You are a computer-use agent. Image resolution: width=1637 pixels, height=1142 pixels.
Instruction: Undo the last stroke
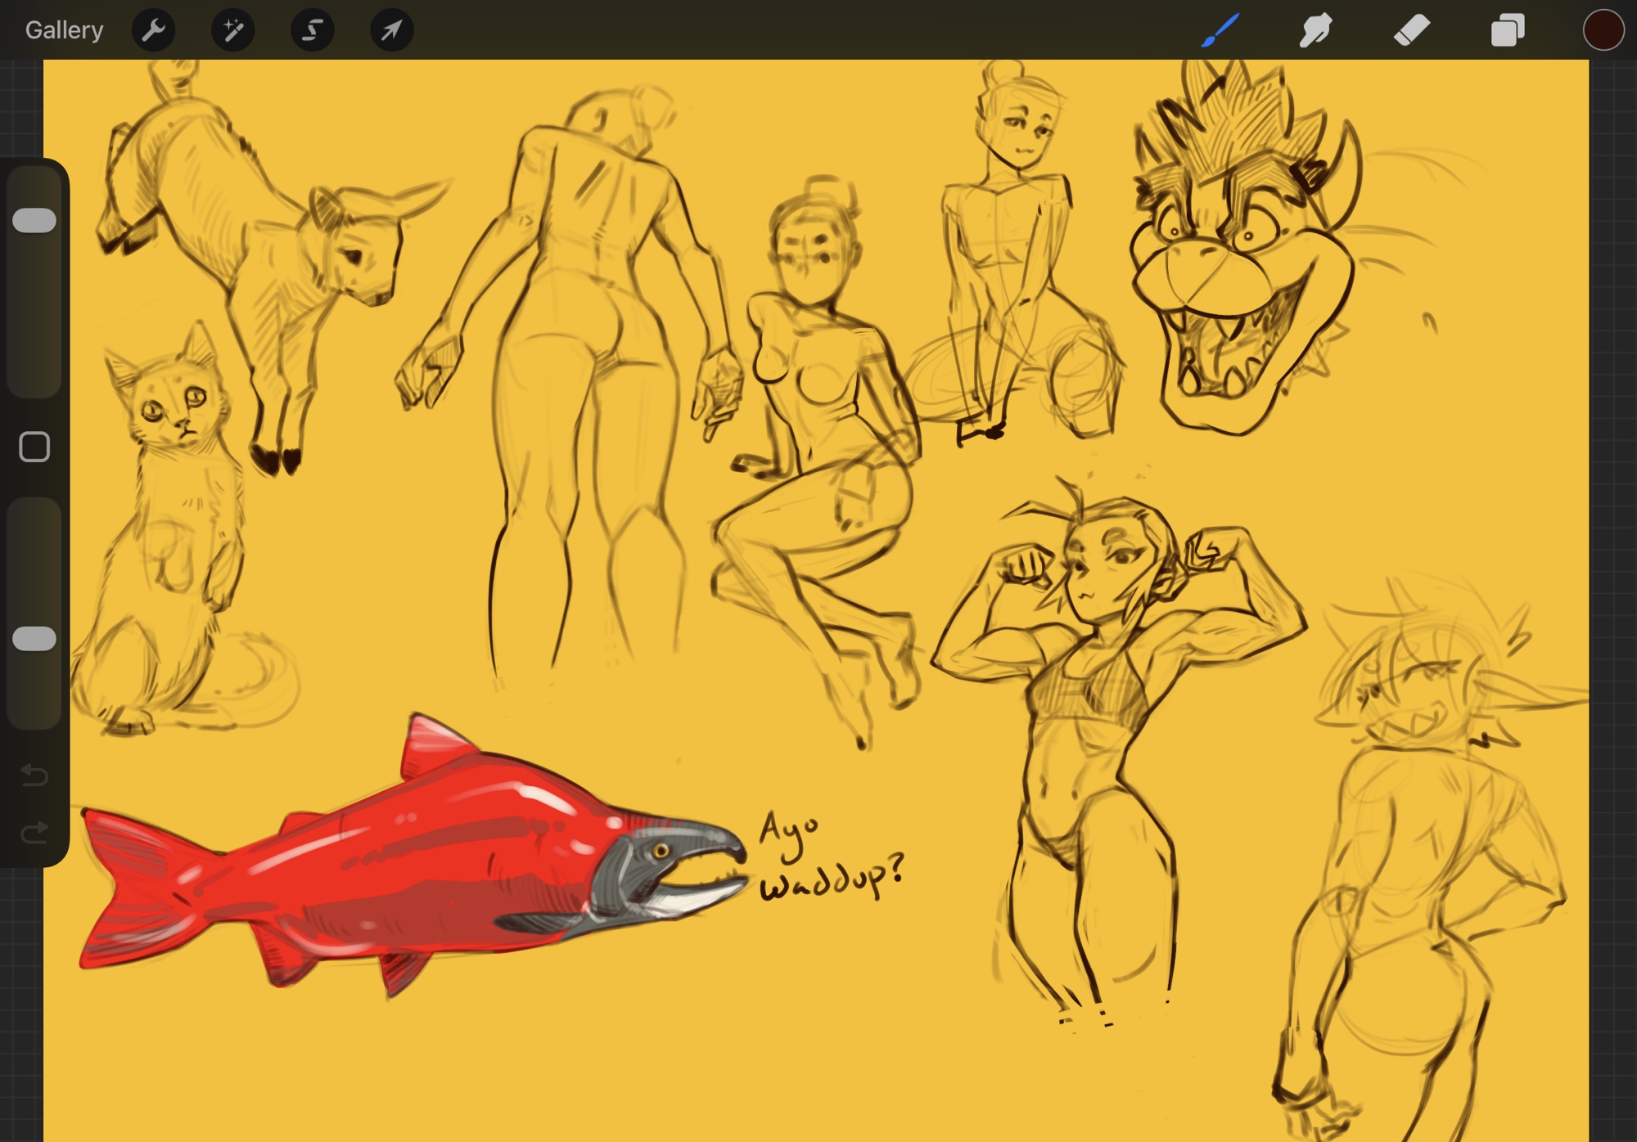click(x=34, y=774)
